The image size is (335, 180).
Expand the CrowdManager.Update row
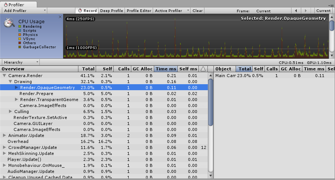[4, 147]
